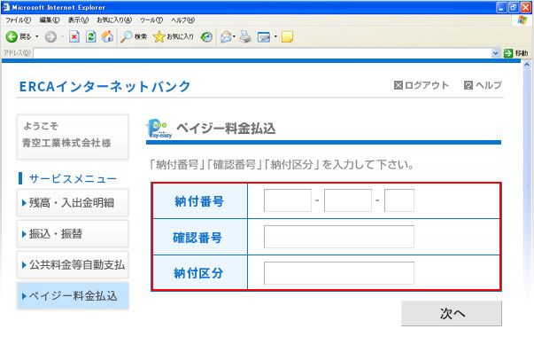Screen dimensions: 534x337
Task: Open the 編集(E) menu
Action: pyautogui.click(x=50, y=20)
